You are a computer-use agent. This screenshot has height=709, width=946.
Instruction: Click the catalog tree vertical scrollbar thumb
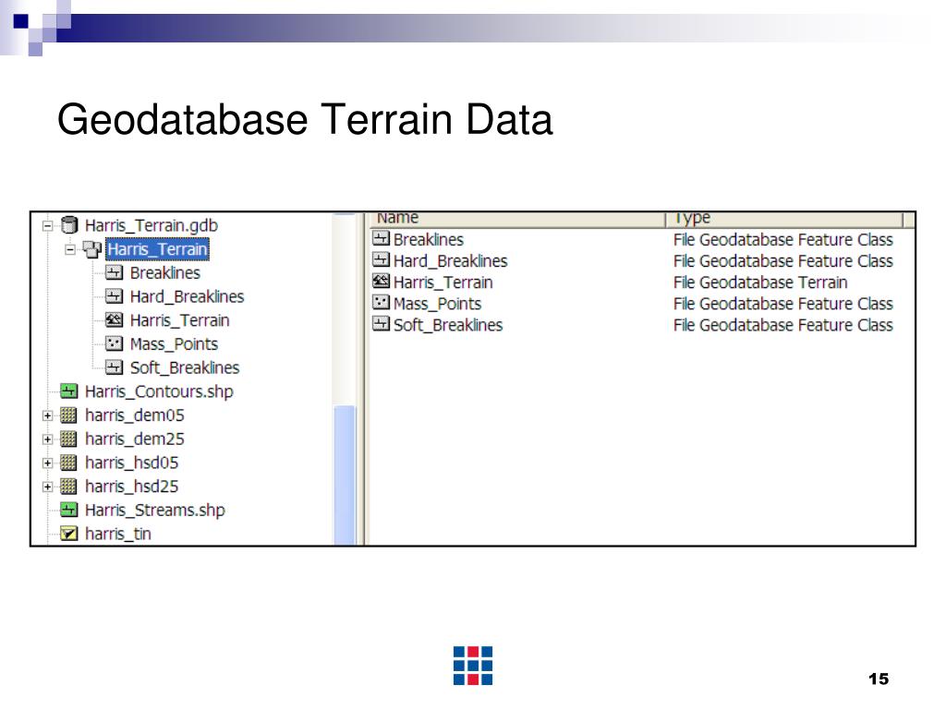(345, 475)
